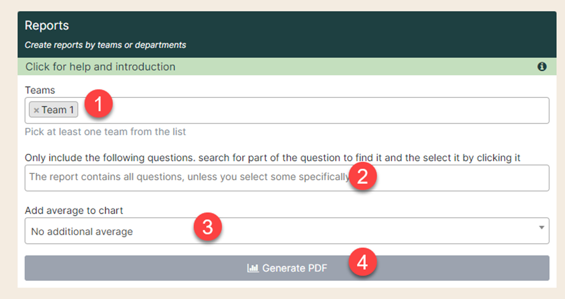Select the No additional average combo box
This screenshot has width=565, height=299.
(287, 231)
